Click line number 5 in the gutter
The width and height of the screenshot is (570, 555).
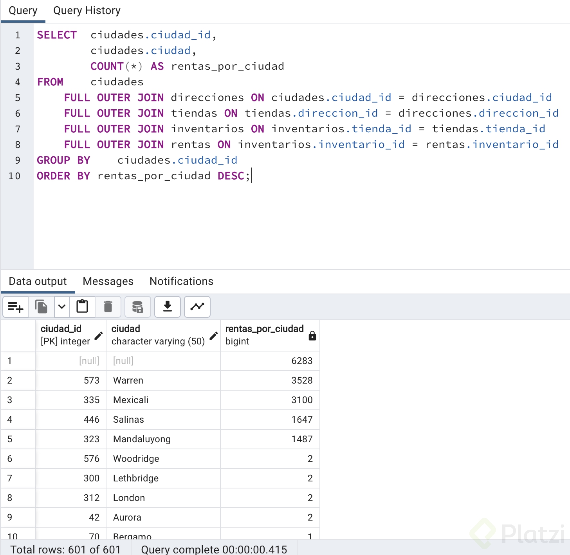(18, 98)
